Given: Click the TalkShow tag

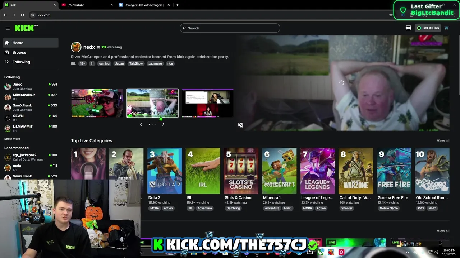Looking at the screenshot, I should pos(136,63).
